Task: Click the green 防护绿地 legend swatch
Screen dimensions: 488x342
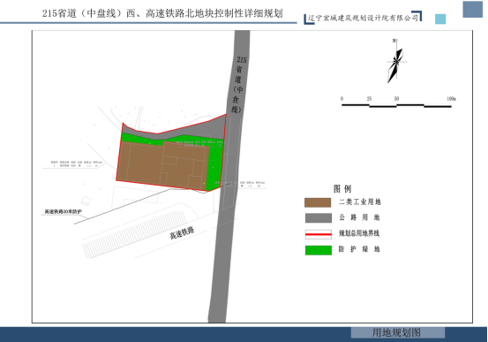Action: pos(318,250)
